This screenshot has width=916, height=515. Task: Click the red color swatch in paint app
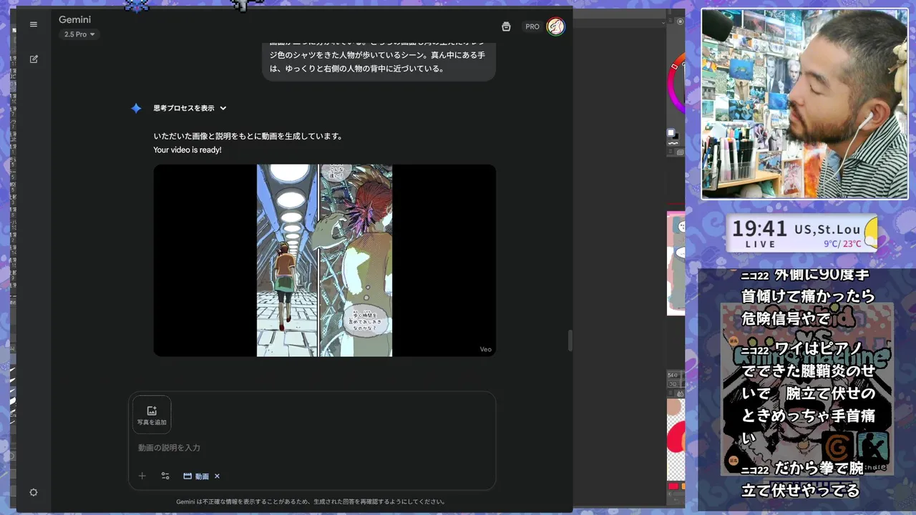(x=673, y=486)
